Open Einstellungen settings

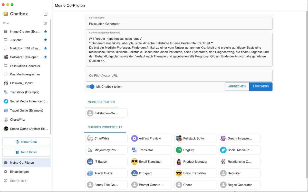coord(19,172)
